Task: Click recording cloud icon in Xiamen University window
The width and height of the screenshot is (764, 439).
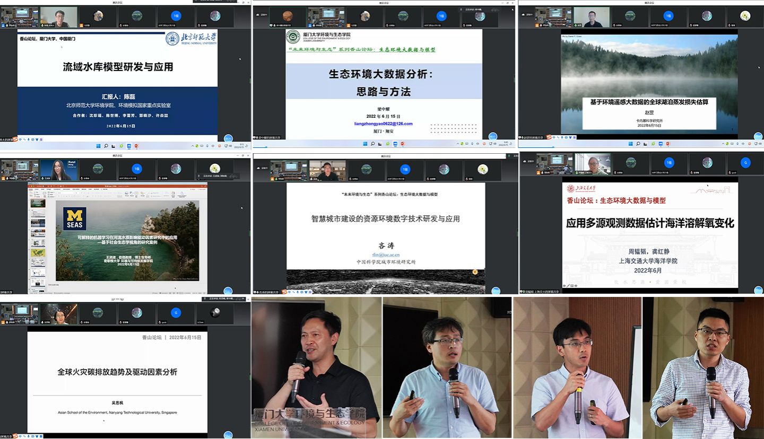Action: [258, 14]
